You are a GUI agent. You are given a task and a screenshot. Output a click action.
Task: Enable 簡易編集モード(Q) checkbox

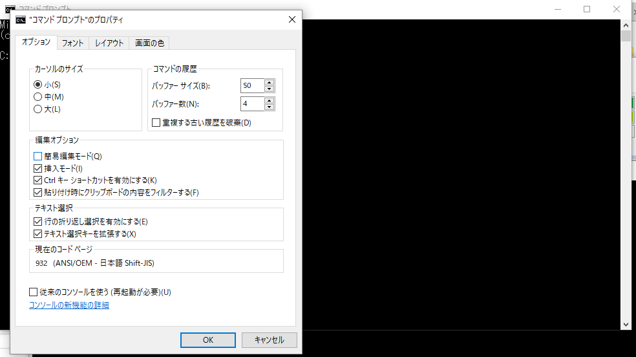pyautogui.click(x=37, y=157)
